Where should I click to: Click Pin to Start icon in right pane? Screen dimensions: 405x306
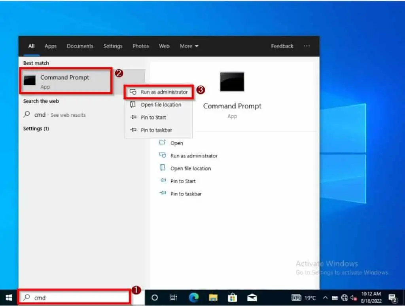[x=163, y=180]
